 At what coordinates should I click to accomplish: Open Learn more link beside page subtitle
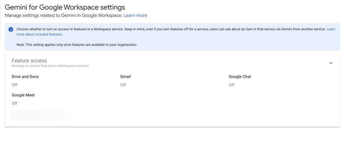click(x=135, y=15)
